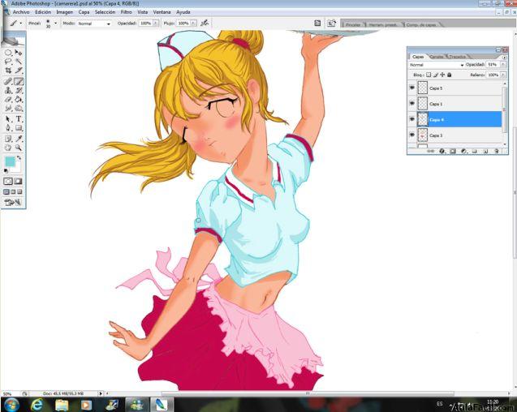Switch to the Canales tab
Screen dimensions: 517x412
(437, 57)
